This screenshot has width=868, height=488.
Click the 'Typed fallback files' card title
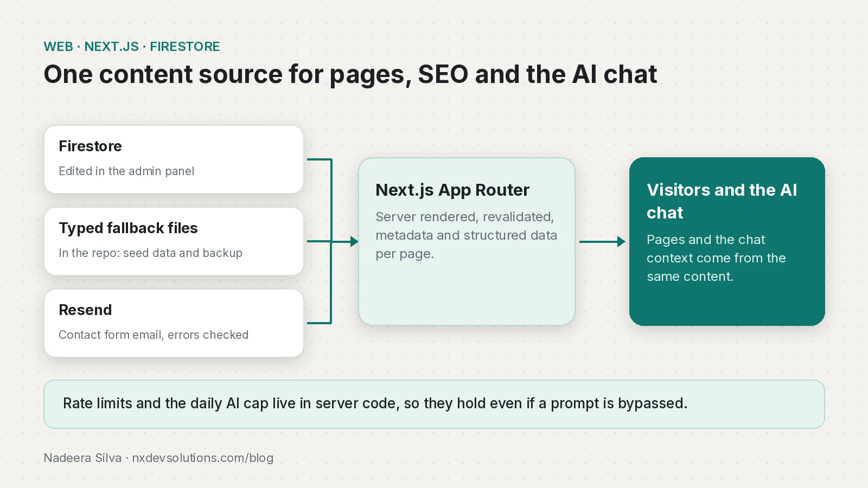pos(128,228)
